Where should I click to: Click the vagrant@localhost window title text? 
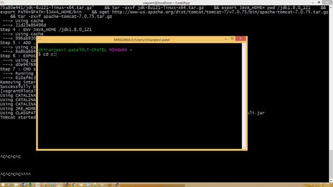click(x=166, y=3)
